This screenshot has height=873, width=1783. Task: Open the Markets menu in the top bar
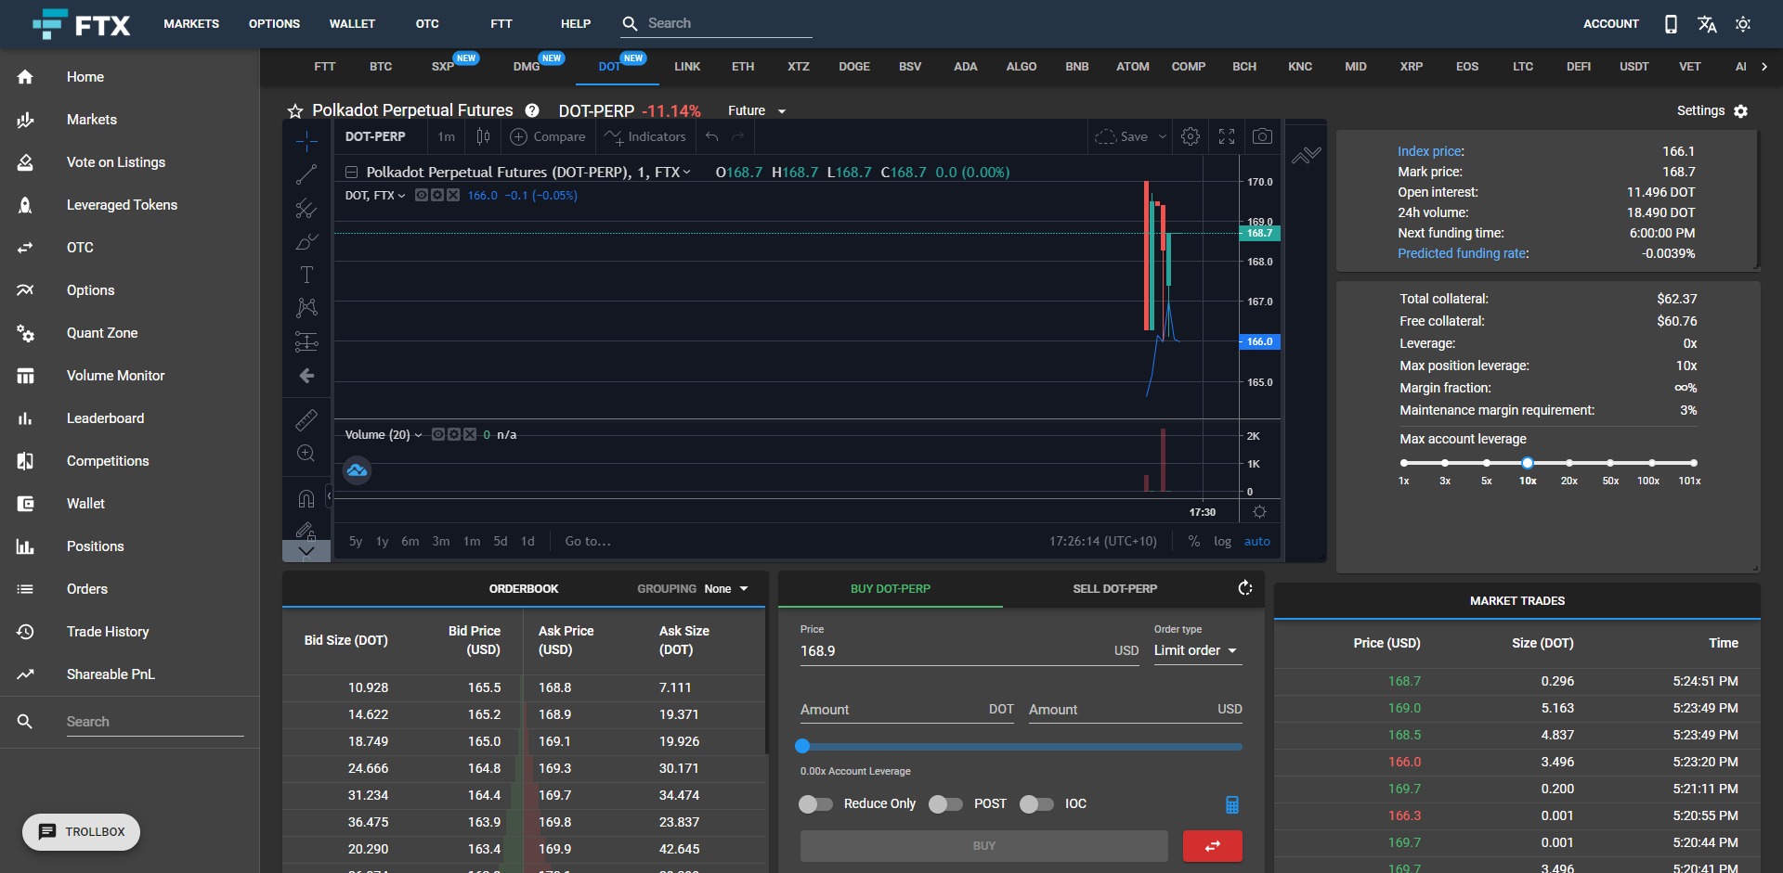(190, 23)
